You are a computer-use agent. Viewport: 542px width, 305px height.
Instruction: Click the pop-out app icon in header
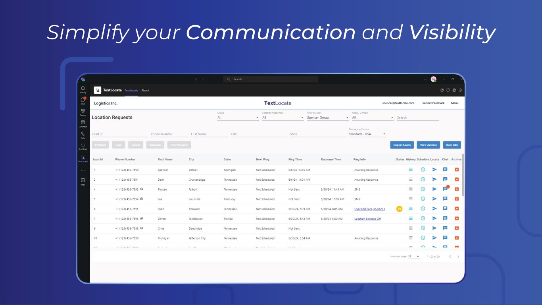[x=442, y=90]
